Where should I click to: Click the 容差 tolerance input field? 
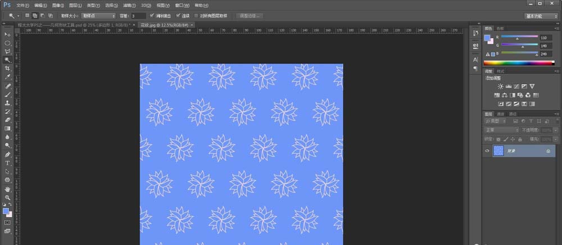click(139, 16)
